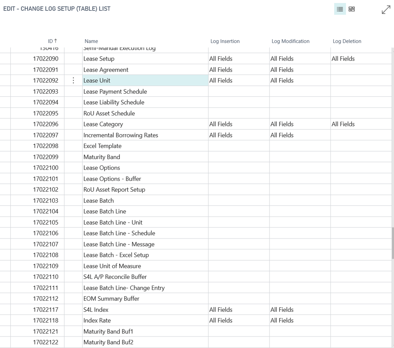Open row menu dots for Lease Unit
Screen dimensions: 394x348
point(73,81)
